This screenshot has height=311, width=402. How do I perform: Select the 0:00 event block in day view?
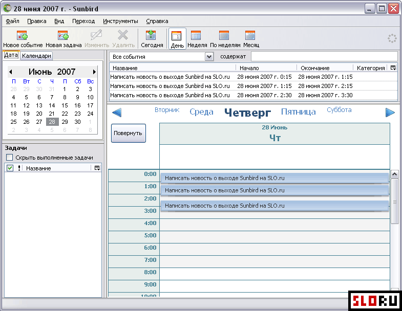click(x=274, y=178)
